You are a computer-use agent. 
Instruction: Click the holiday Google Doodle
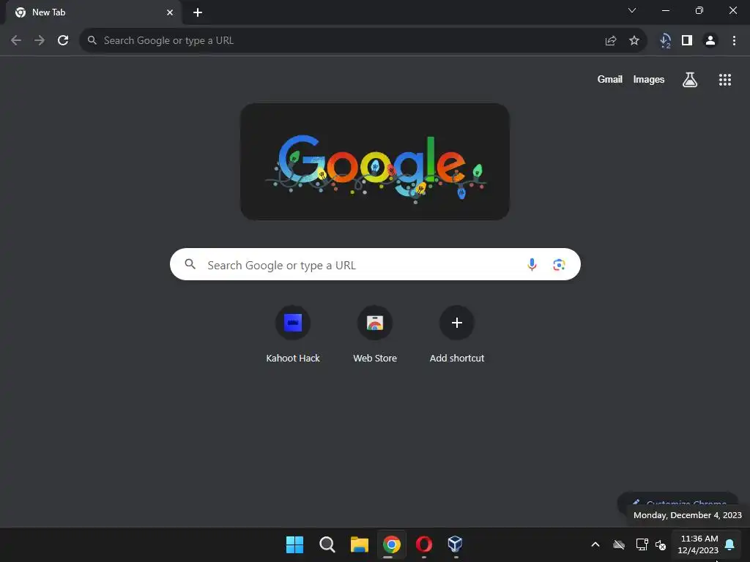point(374,162)
